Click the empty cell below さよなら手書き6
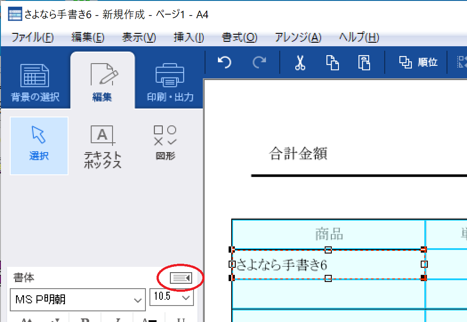467x322 pixels. [328, 294]
